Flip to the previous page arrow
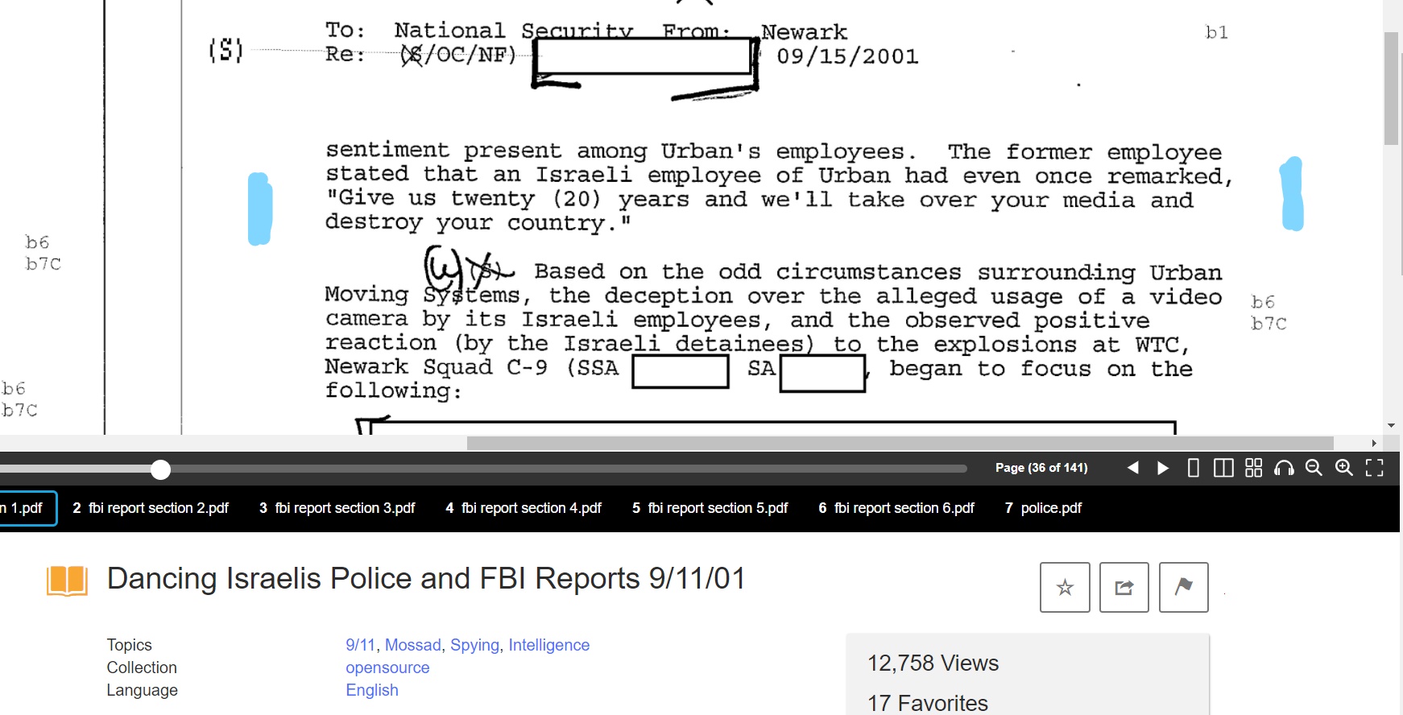 (x=1133, y=468)
